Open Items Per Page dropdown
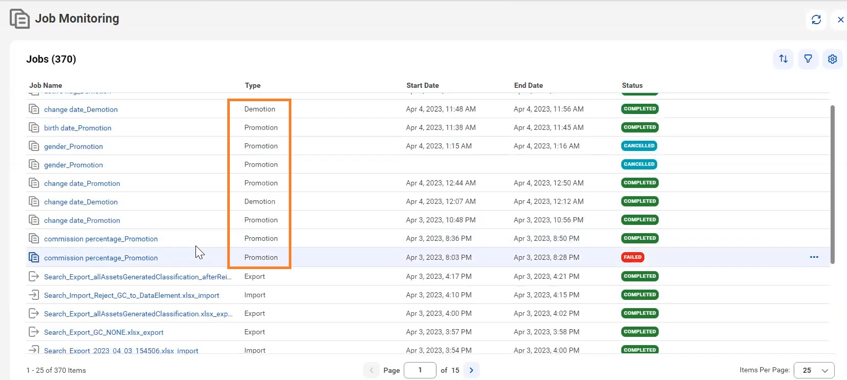 click(x=814, y=370)
